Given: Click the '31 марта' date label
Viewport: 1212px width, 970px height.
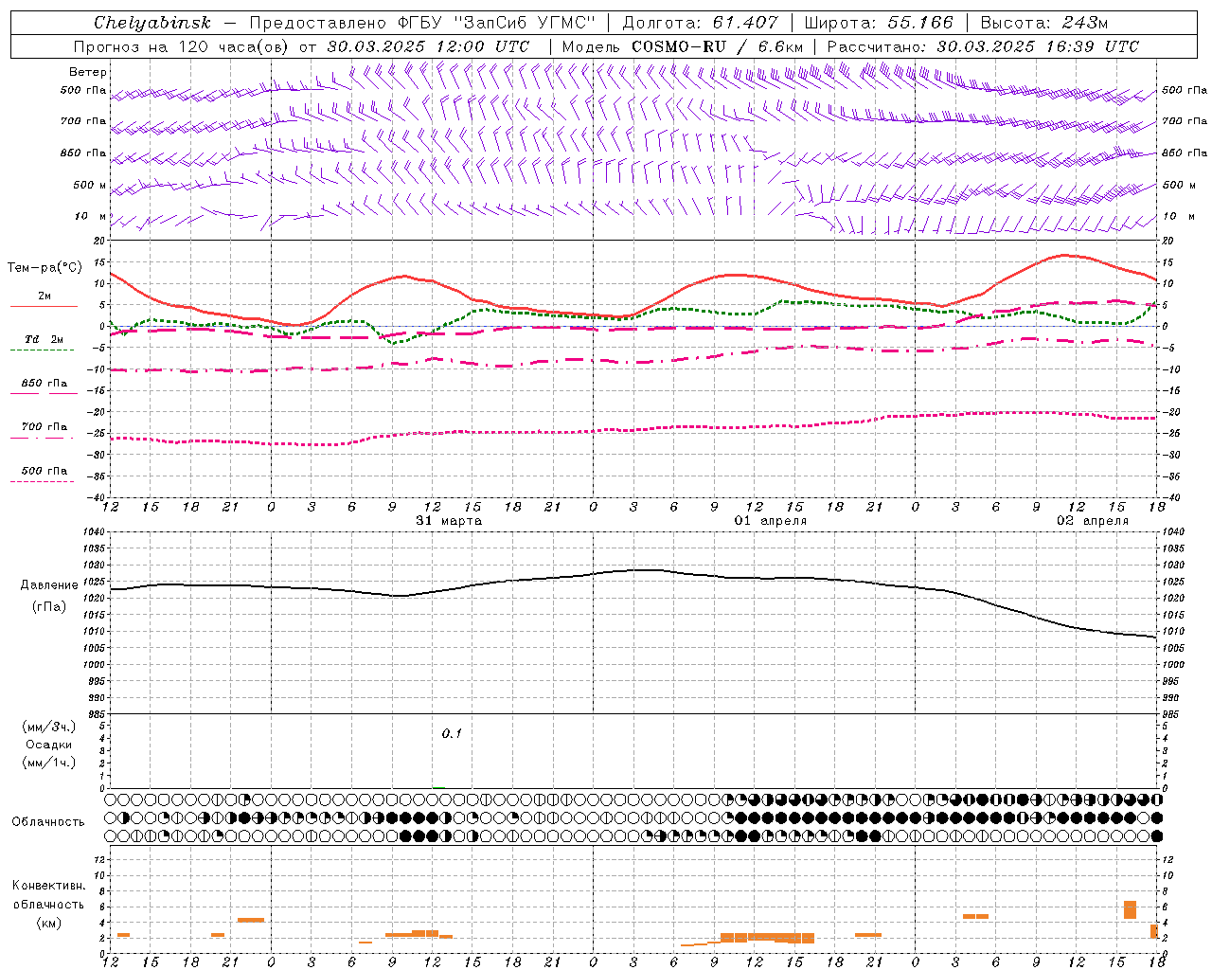Looking at the screenshot, I should 449,521.
